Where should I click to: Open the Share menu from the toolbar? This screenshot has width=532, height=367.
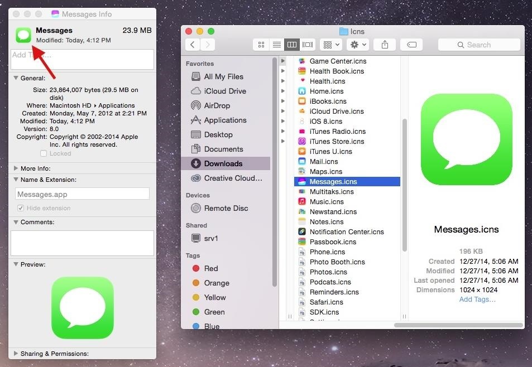pos(384,45)
